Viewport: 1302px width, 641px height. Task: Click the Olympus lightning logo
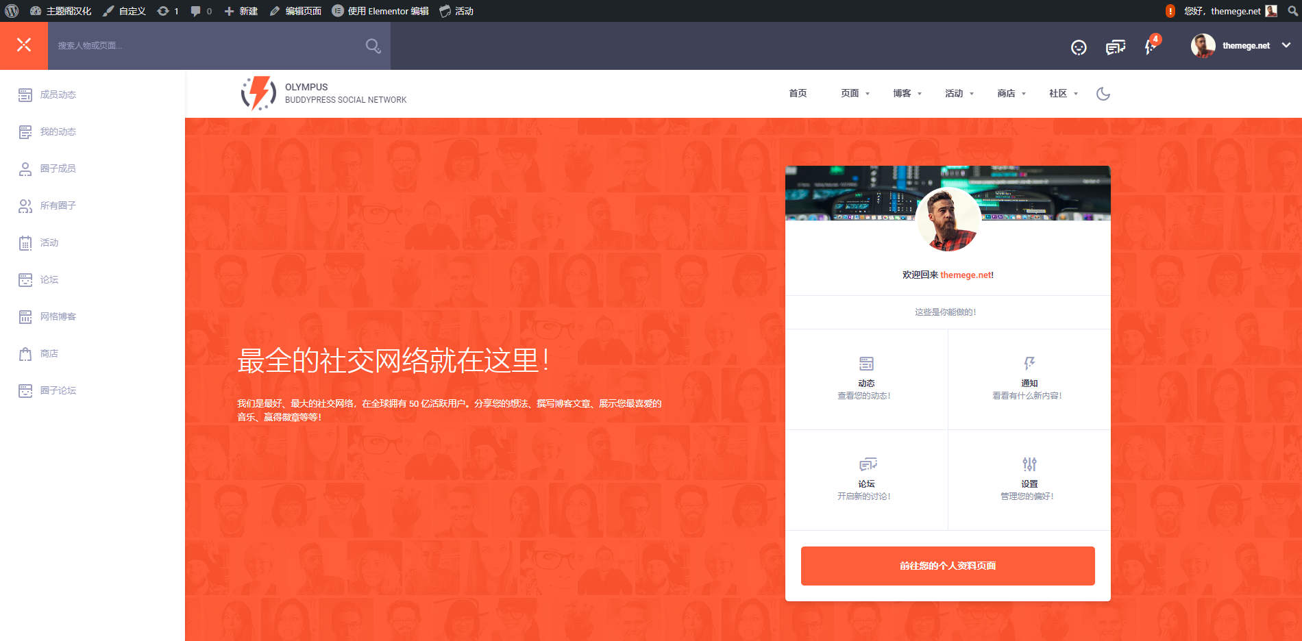pos(258,93)
